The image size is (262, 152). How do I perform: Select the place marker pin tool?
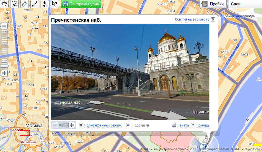[x=45, y=4]
